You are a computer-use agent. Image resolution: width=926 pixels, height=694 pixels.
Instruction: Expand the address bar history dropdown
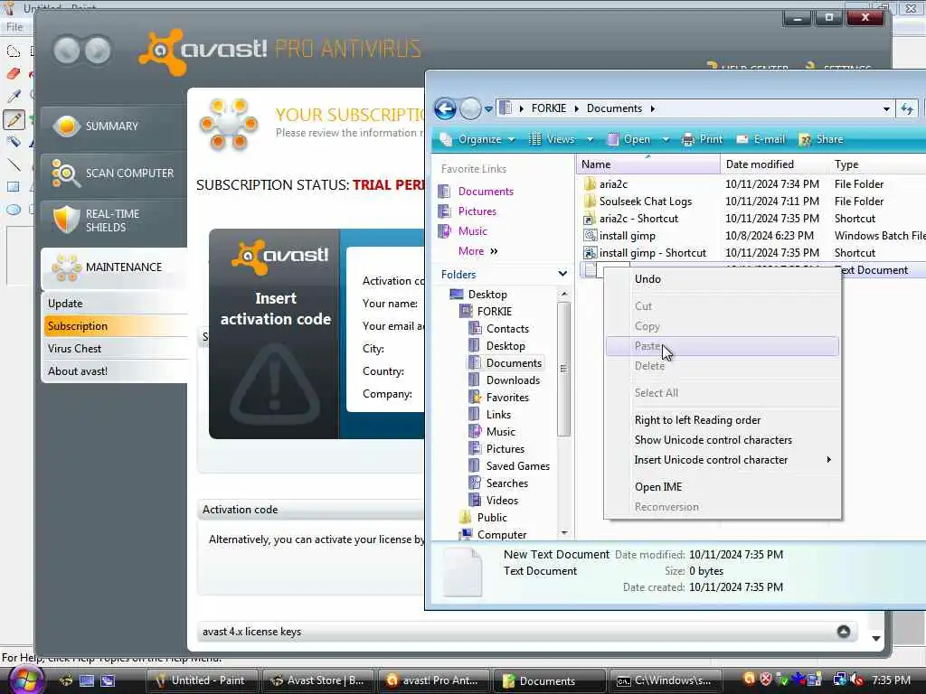(886, 109)
